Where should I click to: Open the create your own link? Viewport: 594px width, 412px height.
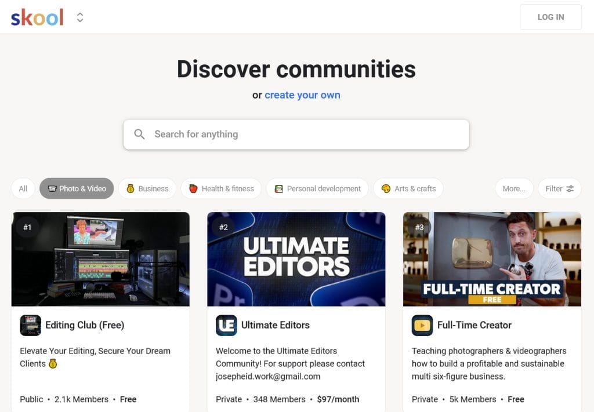[x=302, y=95]
